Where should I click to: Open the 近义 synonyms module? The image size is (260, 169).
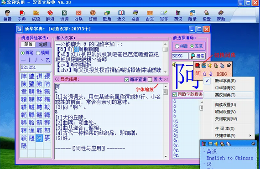(121, 15)
